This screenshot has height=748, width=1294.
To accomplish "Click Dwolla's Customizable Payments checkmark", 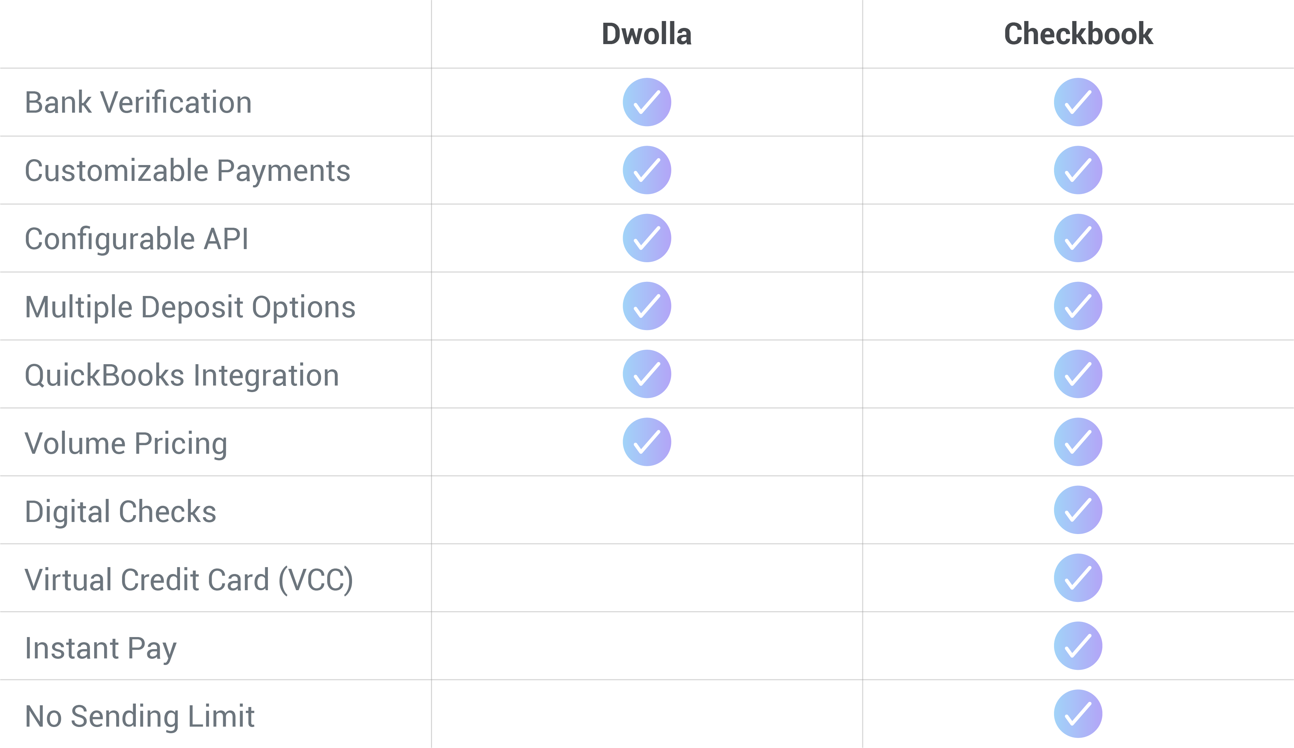I will pyautogui.click(x=647, y=170).
